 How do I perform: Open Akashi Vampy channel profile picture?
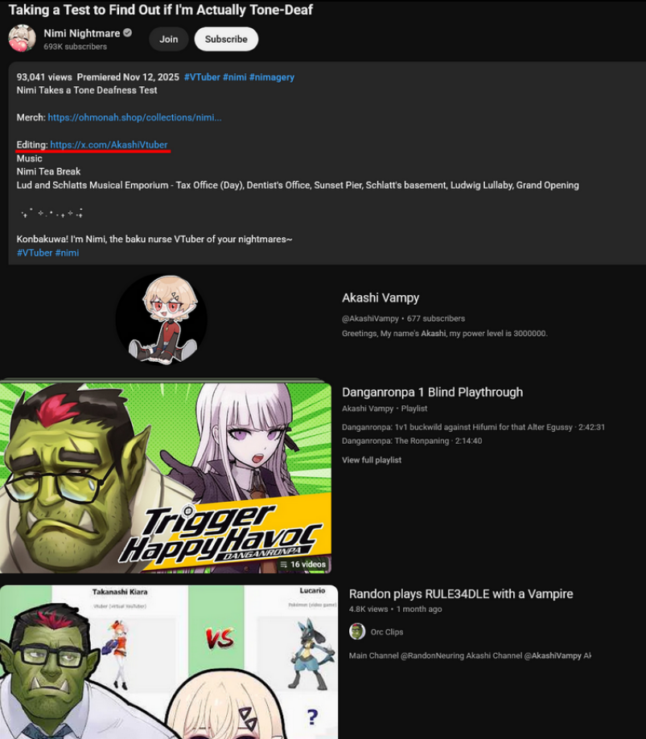[161, 319]
